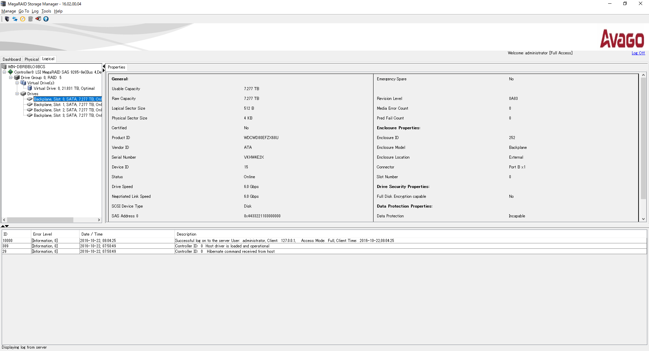This screenshot has width=649, height=351.
Task: Select log entry ID 10000
Action: tap(324, 241)
